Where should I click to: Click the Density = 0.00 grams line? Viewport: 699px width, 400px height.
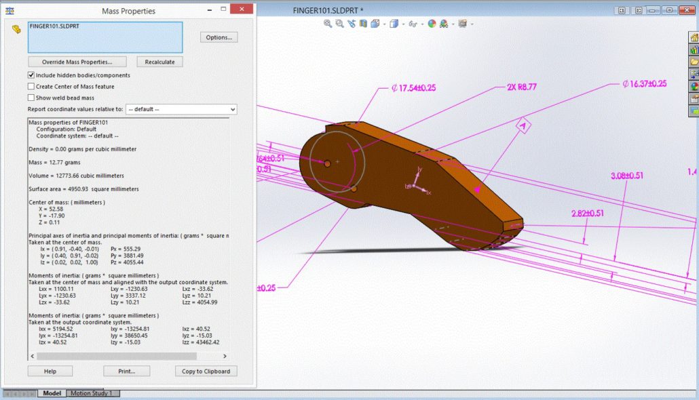[x=83, y=149]
